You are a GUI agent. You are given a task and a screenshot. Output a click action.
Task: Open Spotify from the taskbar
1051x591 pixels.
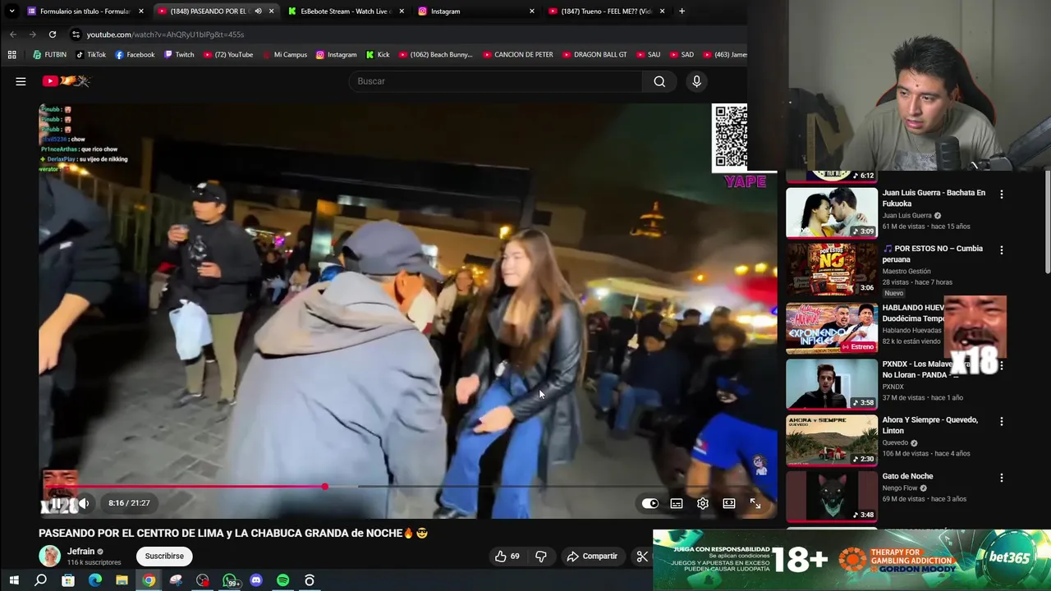tap(282, 580)
